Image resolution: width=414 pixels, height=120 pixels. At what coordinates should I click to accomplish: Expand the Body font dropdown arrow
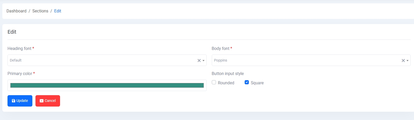coord(408,61)
